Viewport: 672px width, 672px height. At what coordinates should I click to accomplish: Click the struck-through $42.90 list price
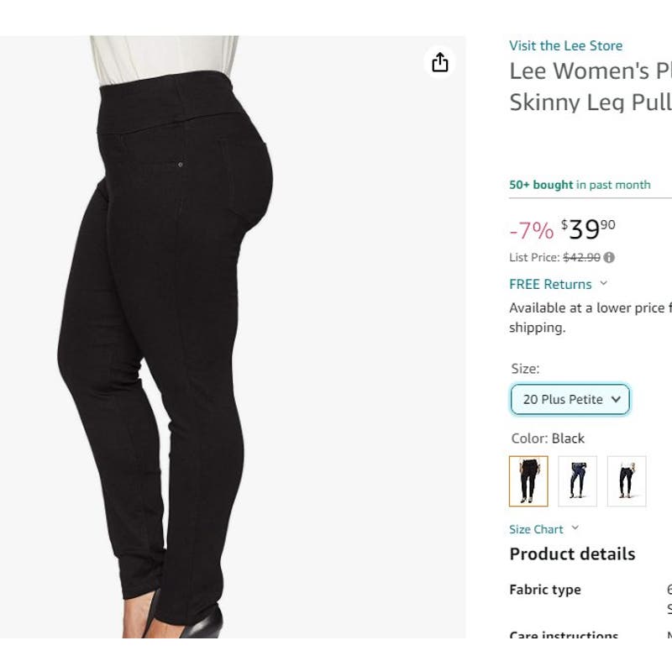[581, 258]
